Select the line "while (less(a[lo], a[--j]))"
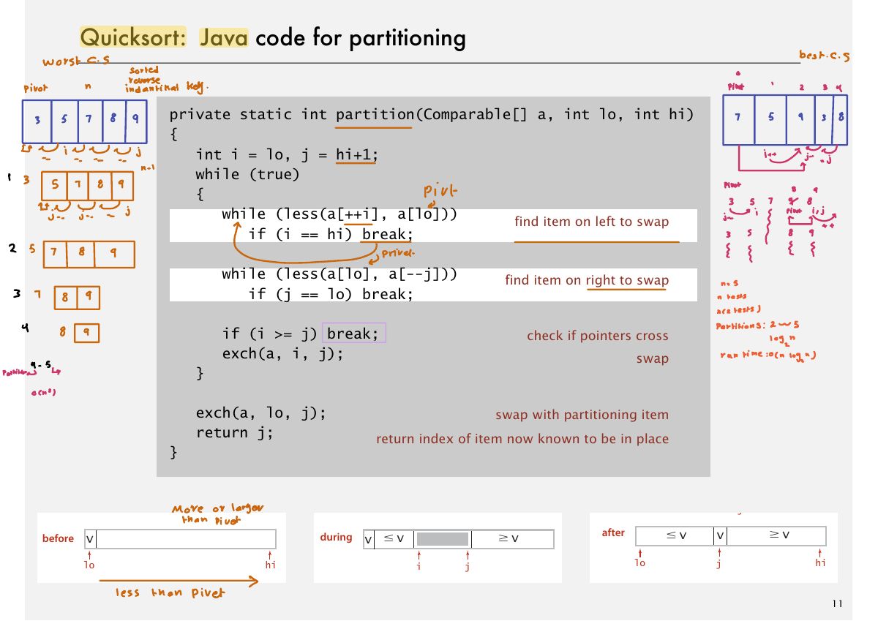Viewport: 878px width, 621px height. point(340,274)
